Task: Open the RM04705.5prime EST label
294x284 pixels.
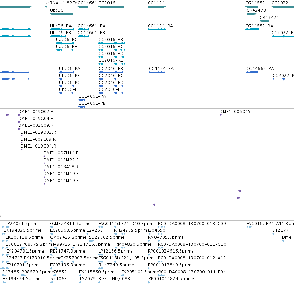Action: (166, 237)
